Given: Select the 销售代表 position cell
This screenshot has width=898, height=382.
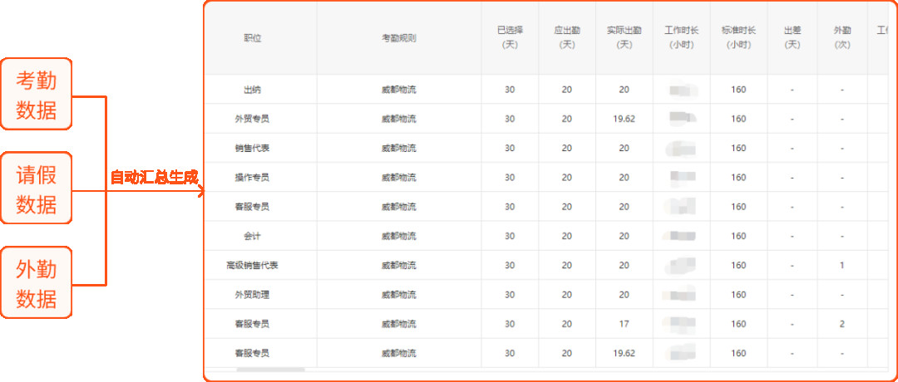Looking at the screenshot, I should (253, 148).
